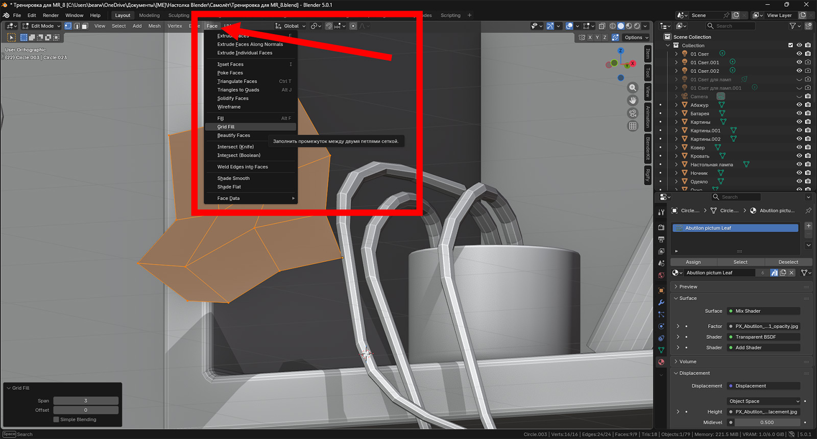Open Modifiers wrench properties tab
This screenshot has height=439, width=817.
[661, 303]
